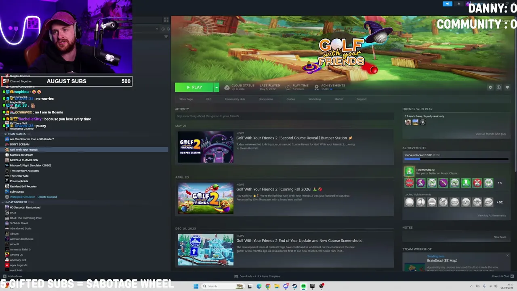Click the Golf With Your Friends sidebar icon
The image size is (517, 291).
click(x=7, y=150)
